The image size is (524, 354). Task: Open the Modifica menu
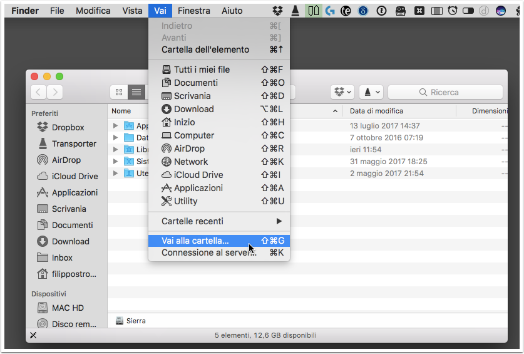point(93,11)
